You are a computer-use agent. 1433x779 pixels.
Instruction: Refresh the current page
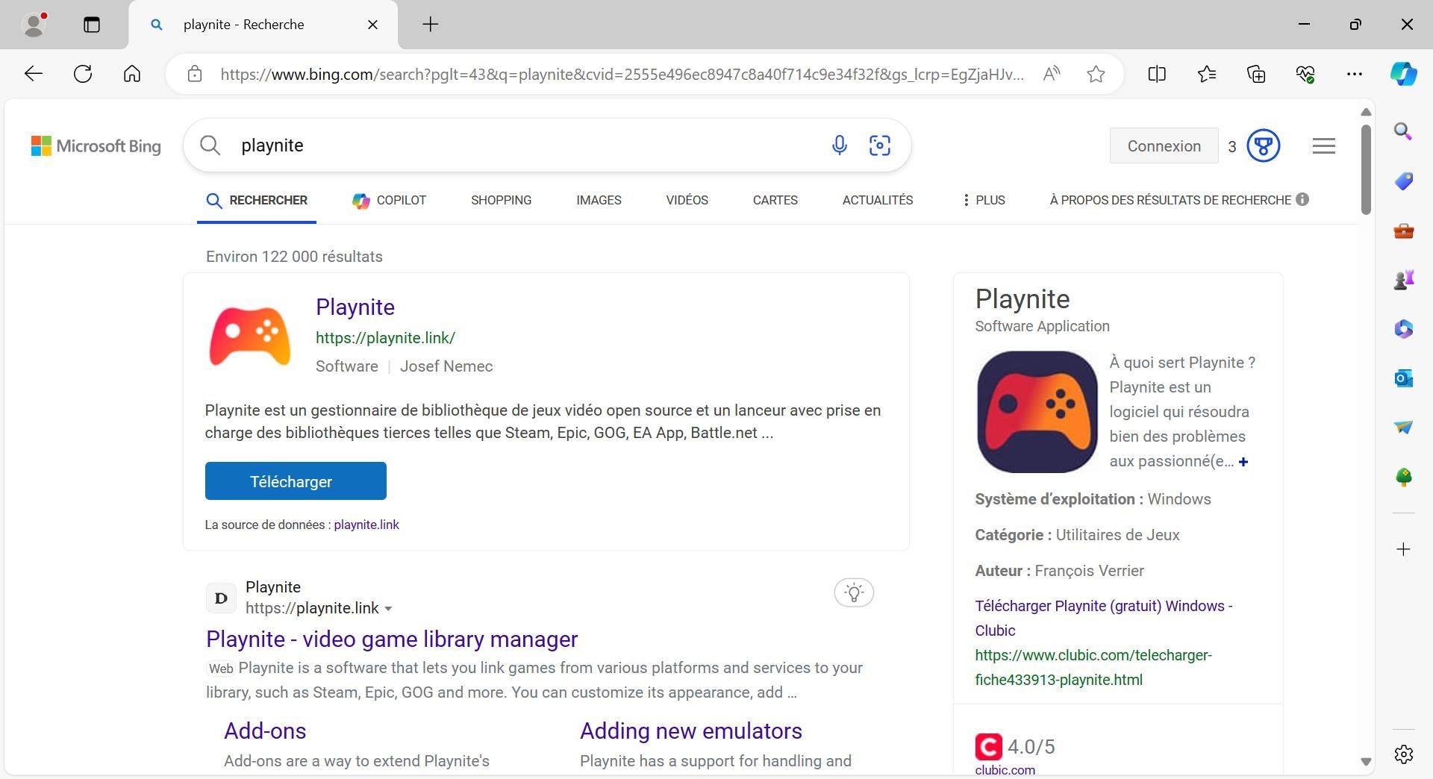pos(83,74)
